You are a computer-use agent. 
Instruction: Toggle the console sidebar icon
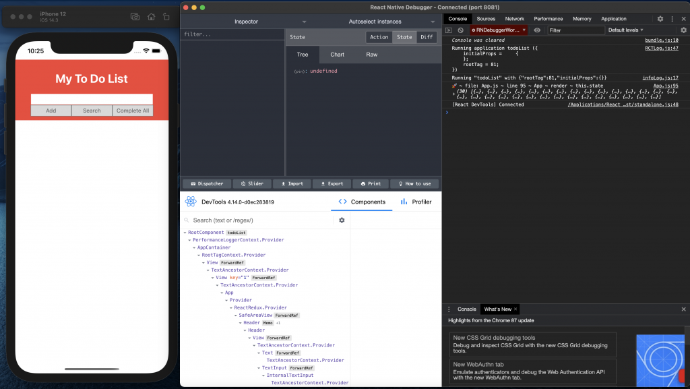(x=448, y=30)
